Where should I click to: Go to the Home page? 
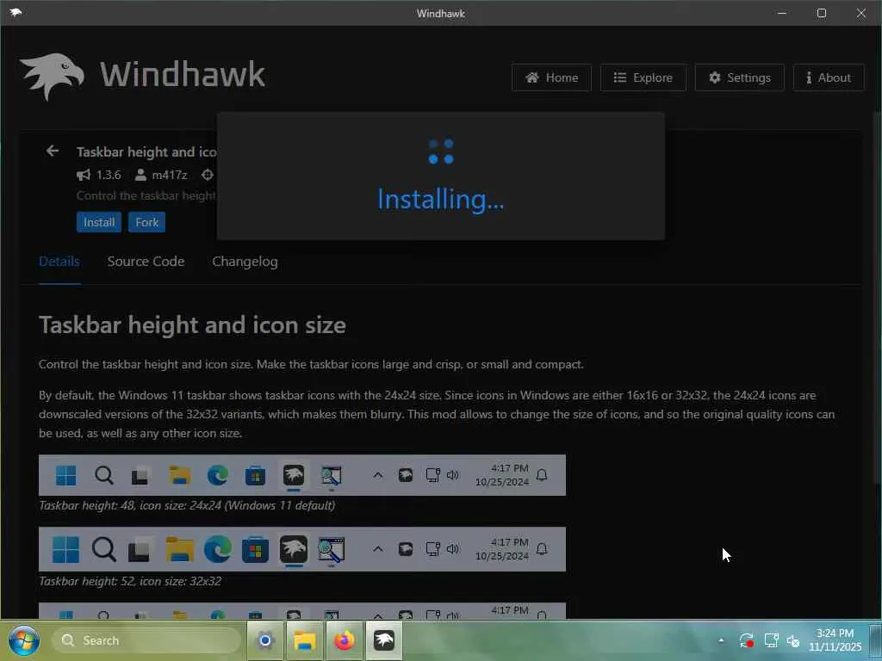coord(551,77)
